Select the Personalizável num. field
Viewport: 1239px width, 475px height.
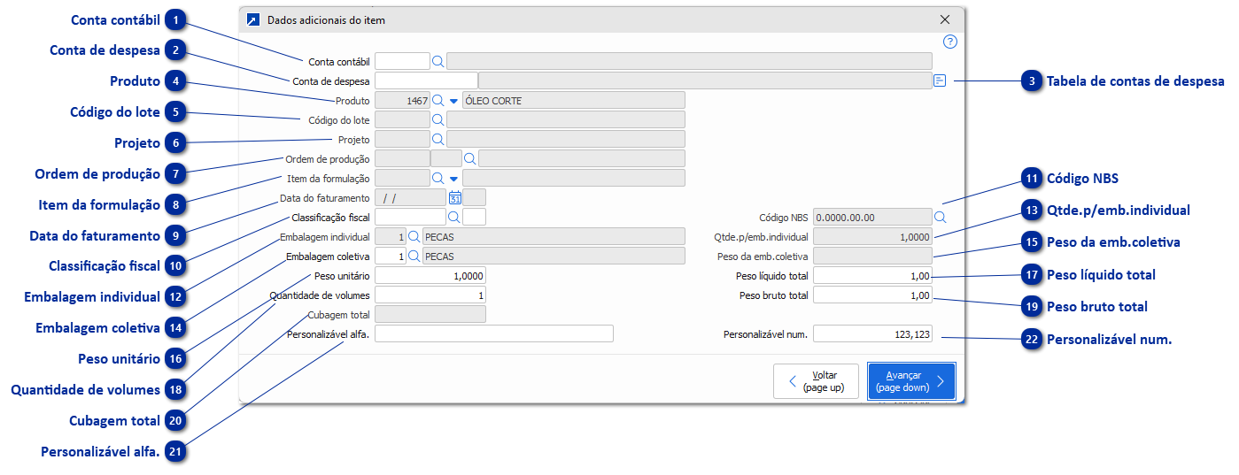click(872, 333)
